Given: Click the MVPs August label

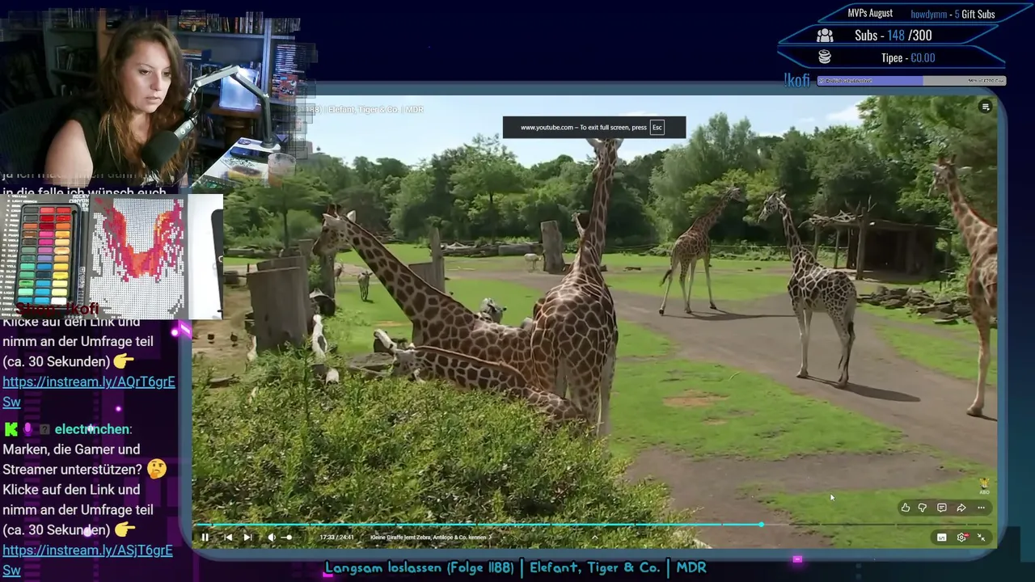Looking at the screenshot, I should pos(870,14).
